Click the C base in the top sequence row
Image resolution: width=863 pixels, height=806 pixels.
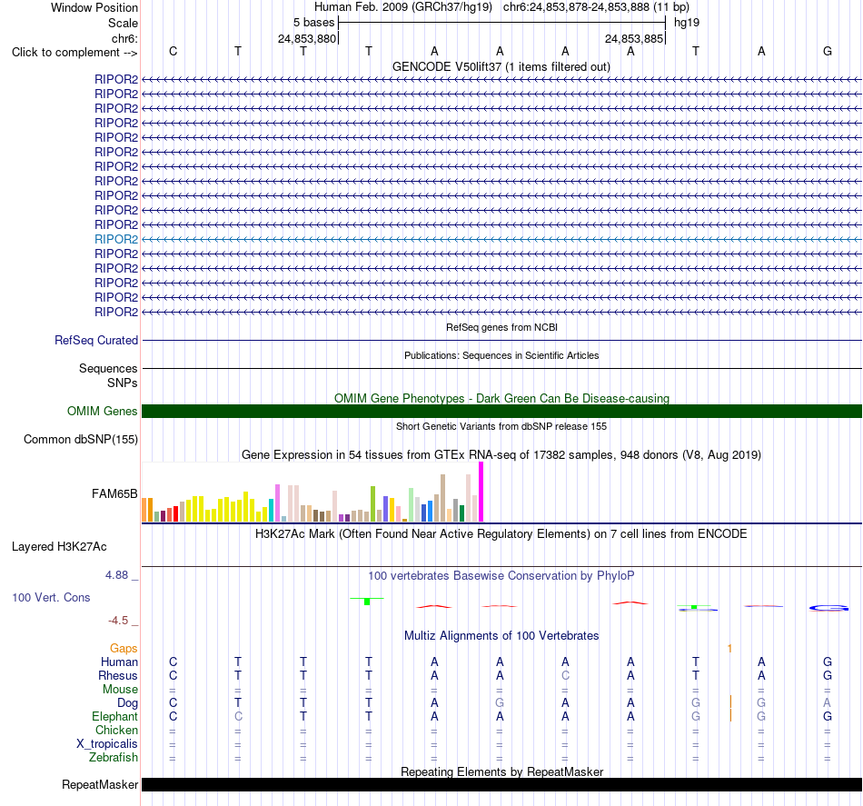click(x=173, y=51)
